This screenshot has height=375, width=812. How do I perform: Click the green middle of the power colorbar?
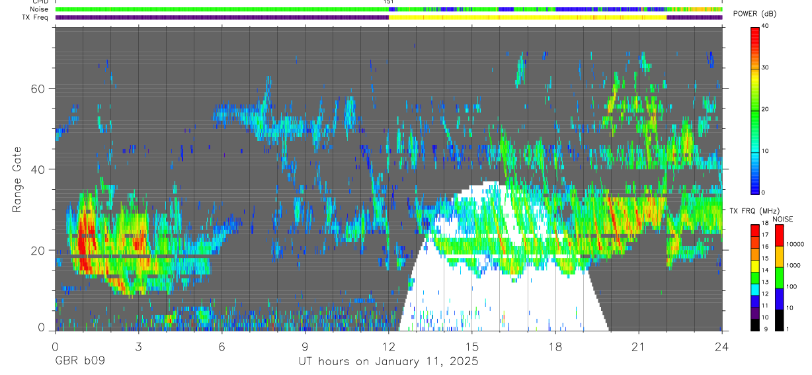coord(754,110)
